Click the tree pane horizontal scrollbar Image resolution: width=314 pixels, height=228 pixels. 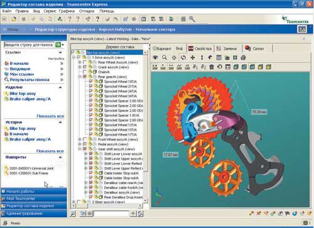107,206
